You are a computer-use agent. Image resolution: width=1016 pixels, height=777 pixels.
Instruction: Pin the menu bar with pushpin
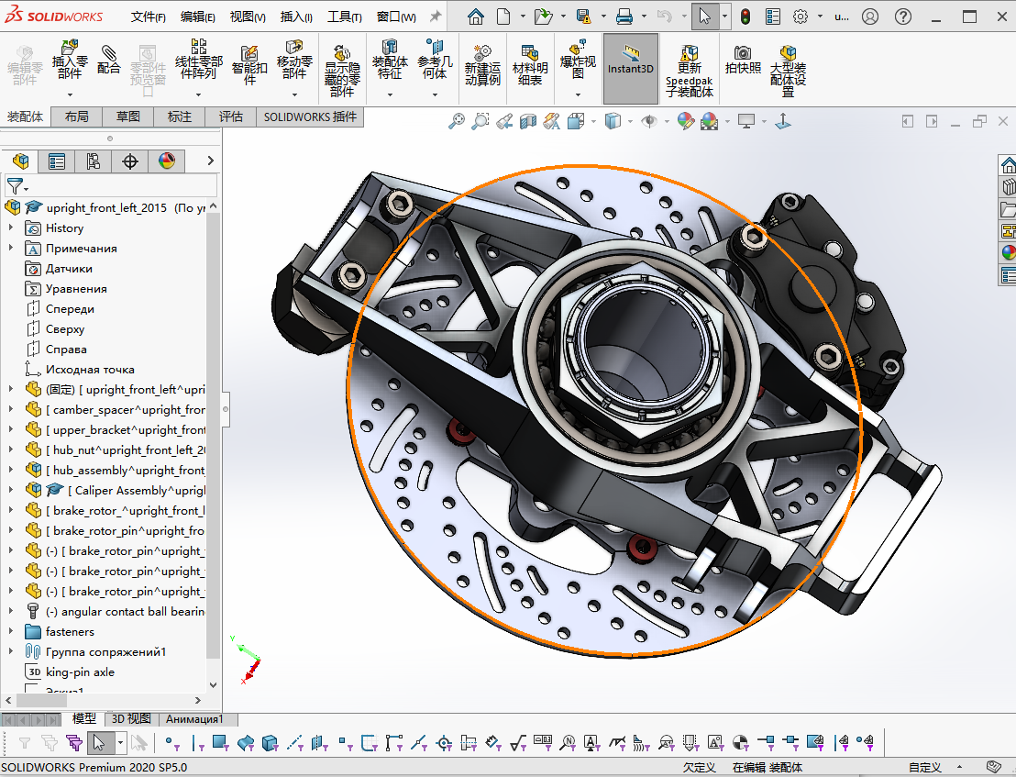(436, 17)
